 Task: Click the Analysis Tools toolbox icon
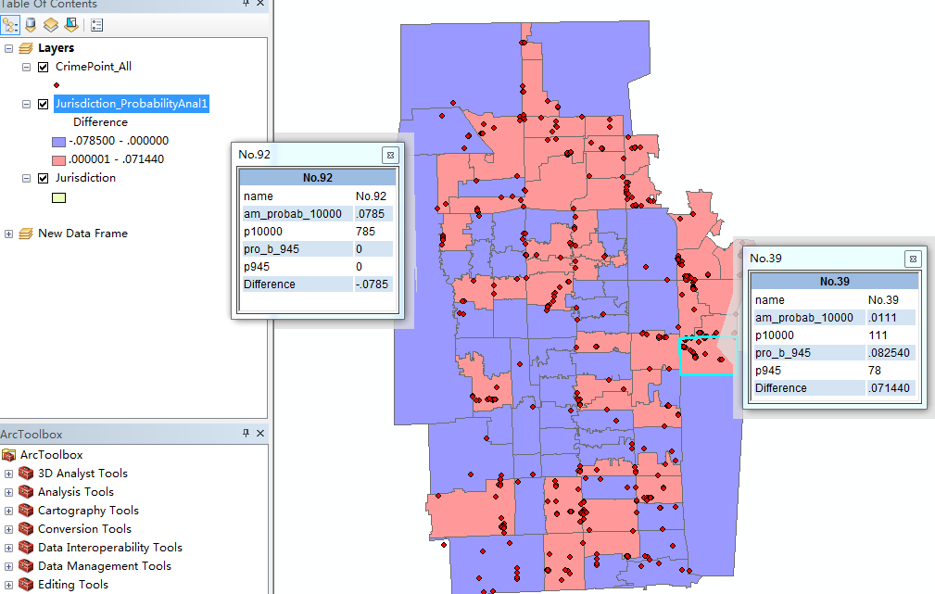tap(26, 492)
